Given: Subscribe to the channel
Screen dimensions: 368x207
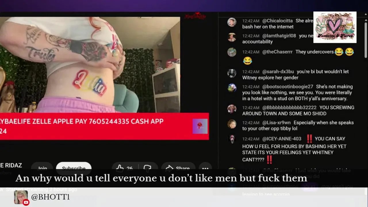Looking at the screenshot, I should (x=74, y=168).
